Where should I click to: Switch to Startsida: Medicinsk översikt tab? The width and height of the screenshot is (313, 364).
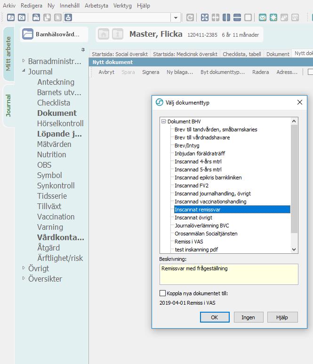point(185,54)
